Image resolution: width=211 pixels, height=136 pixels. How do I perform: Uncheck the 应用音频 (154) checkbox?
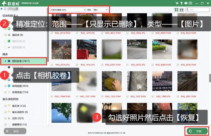(x=5, y=92)
